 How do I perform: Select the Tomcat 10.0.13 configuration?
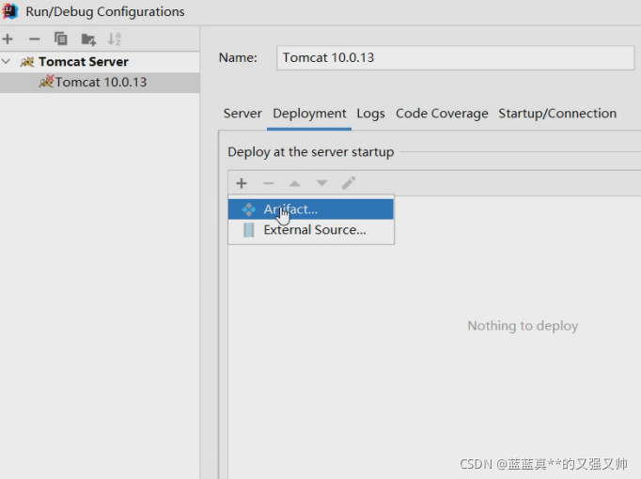pyautogui.click(x=101, y=82)
